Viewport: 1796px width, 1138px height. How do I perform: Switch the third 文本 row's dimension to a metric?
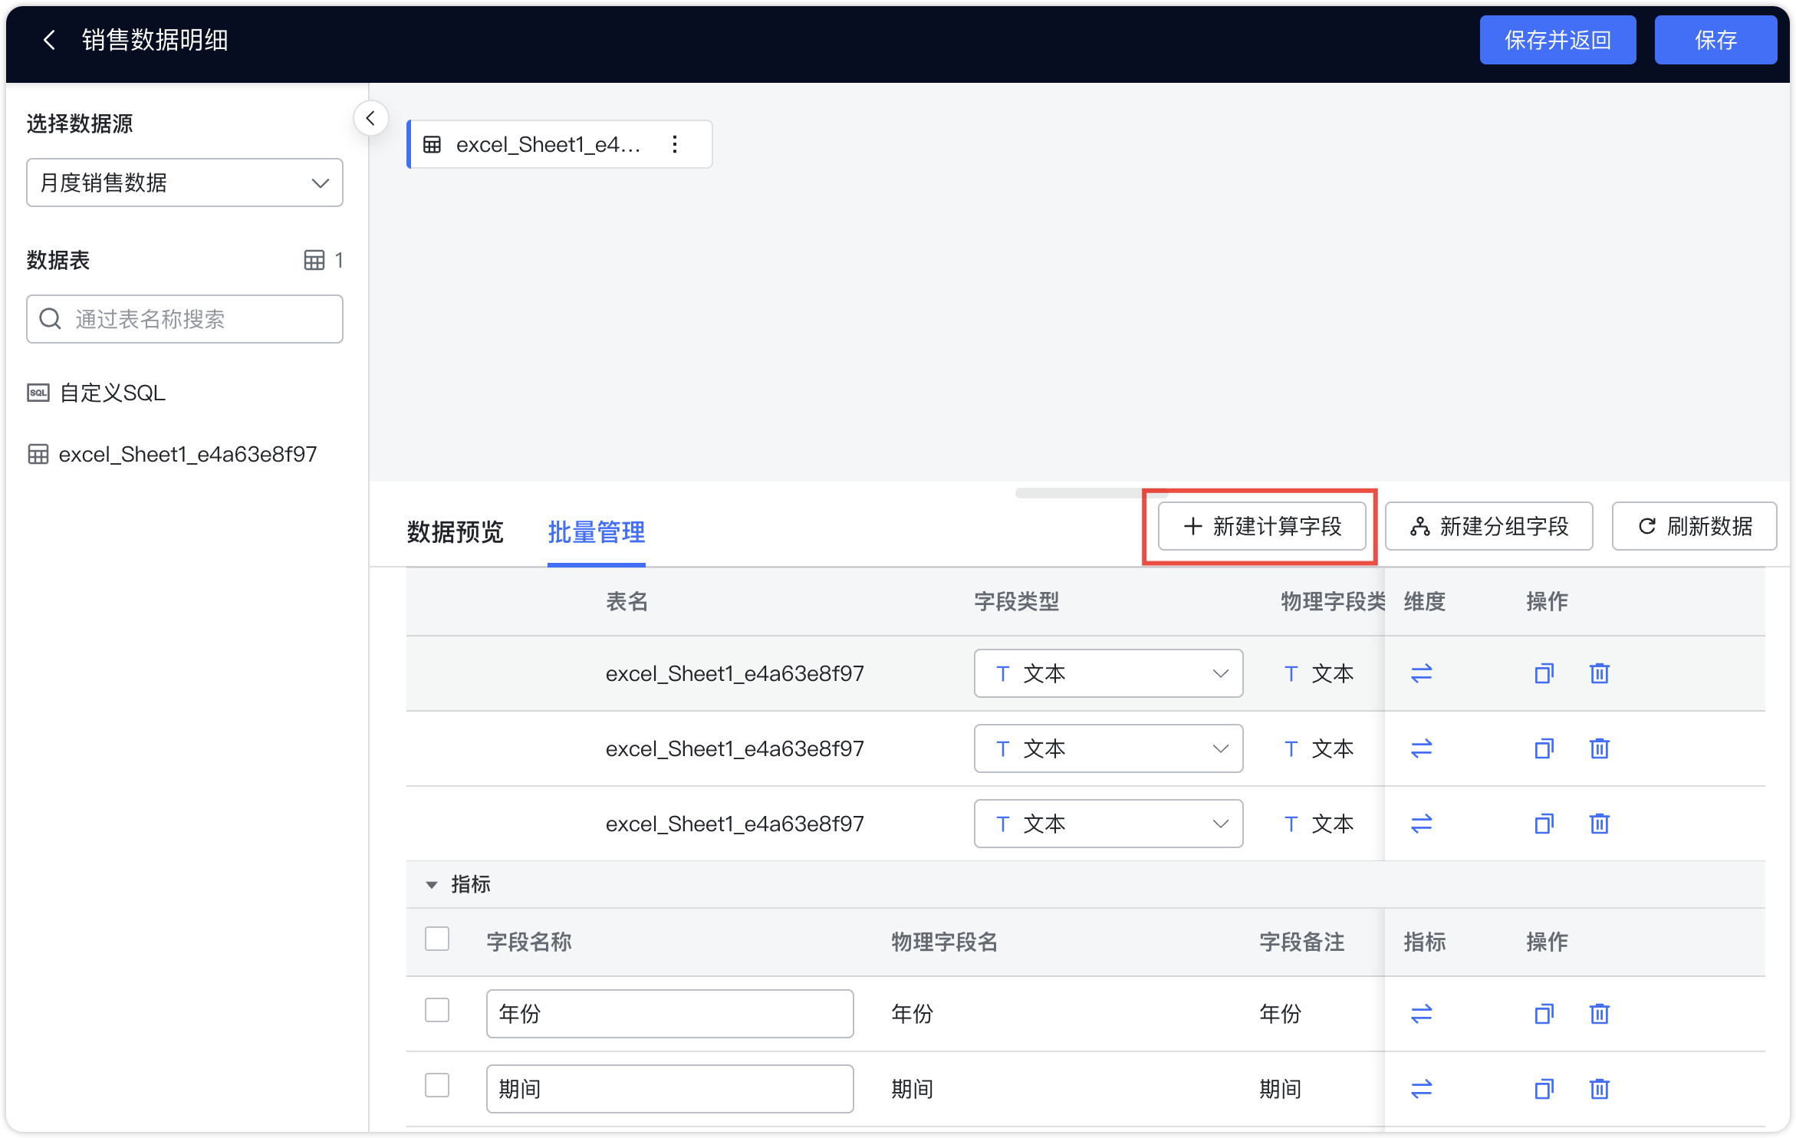click(1422, 824)
